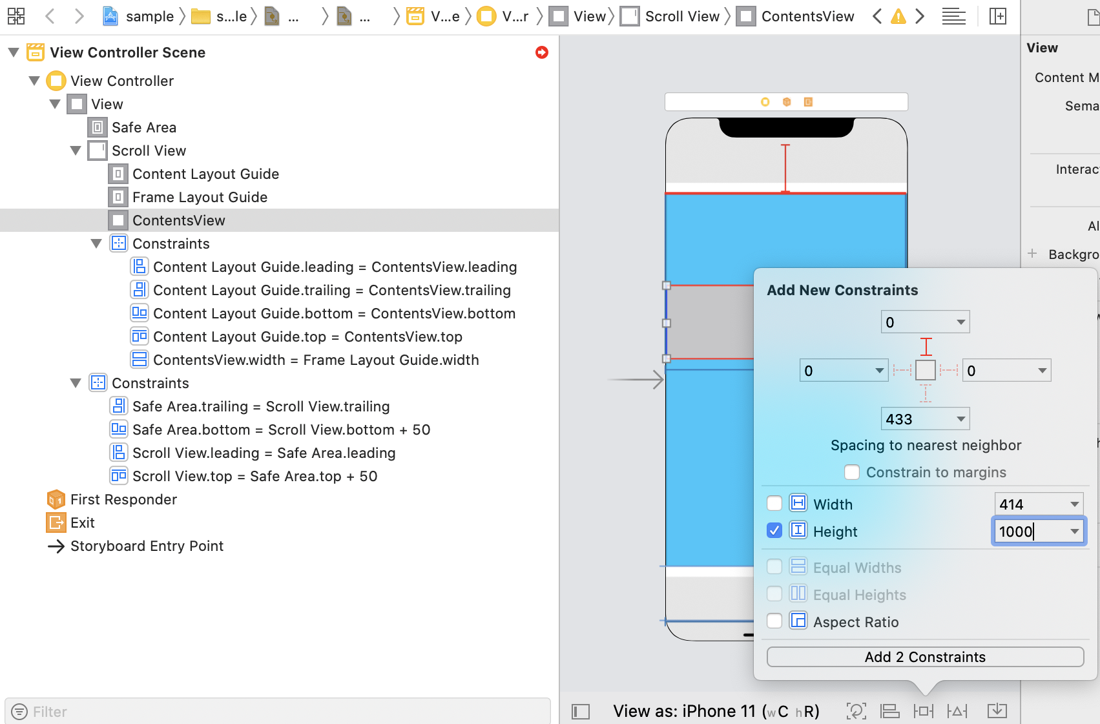Image resolution: width=1100 pixels, height=724 pixels.
Task: Toggle the trailing spacing strut
Action: pyautogui.click(x=949, y=370)
